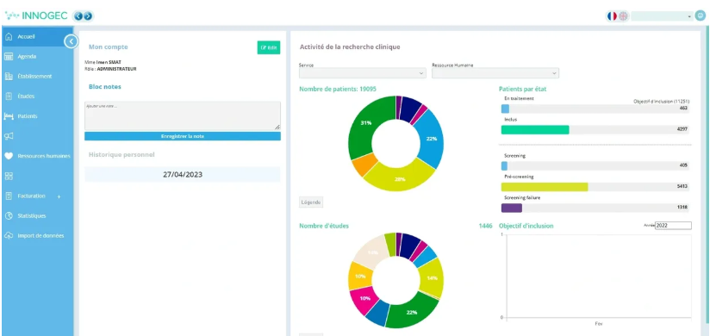Click ADMINISTRATEUR role text
The width and height of the screenshot is (710, 336).
pyautogui.click(x=117, y=69)
